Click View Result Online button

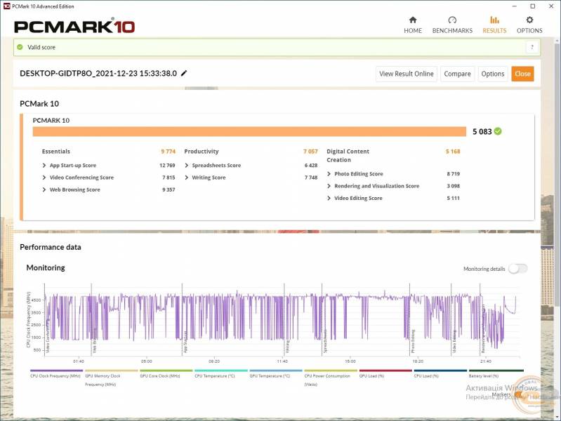pos(406,74)
